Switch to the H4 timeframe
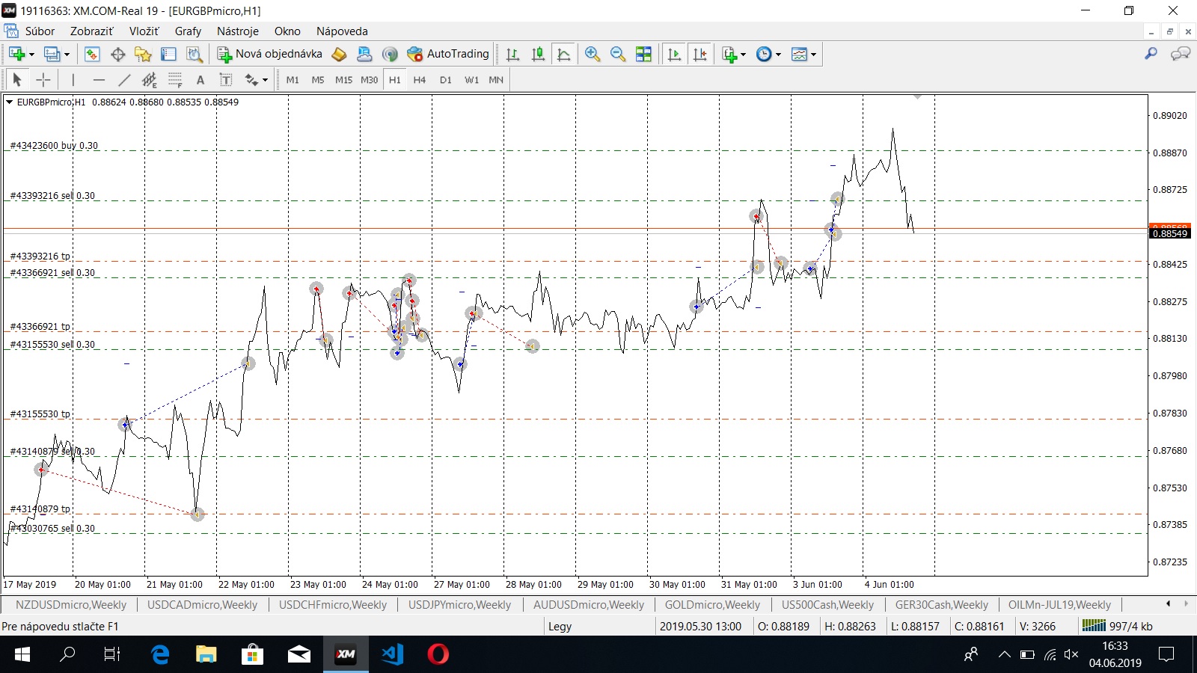 pyautogui.click(x=419, y=80)
